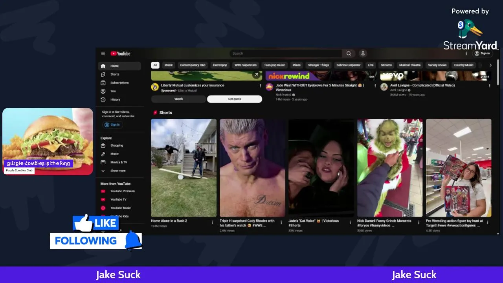This screenshot has height=283, width=503.
Task: Select the Musical Theatre filter chip
Action: point(410,65)
